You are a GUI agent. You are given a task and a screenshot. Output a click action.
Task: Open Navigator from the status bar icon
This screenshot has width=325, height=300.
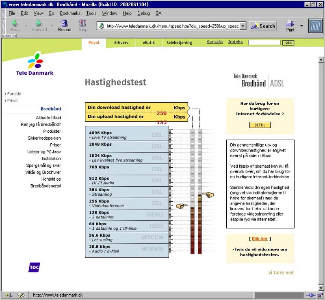point(9,295)
